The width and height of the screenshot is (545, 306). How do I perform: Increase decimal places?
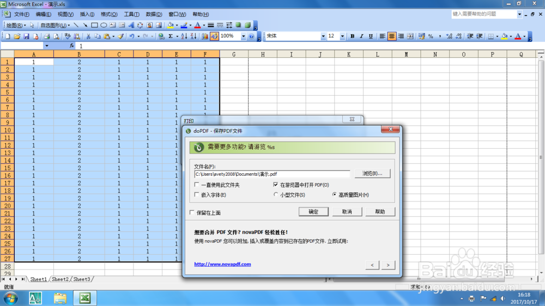click(449, 36)
